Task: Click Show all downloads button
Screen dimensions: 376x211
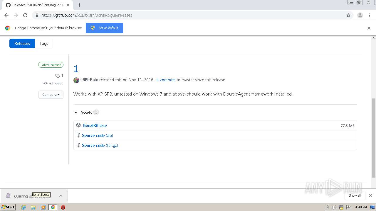Action: click(355, 195)
